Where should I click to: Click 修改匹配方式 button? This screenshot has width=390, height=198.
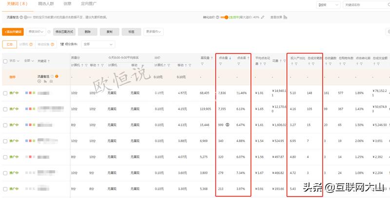[x=64, y=32]
